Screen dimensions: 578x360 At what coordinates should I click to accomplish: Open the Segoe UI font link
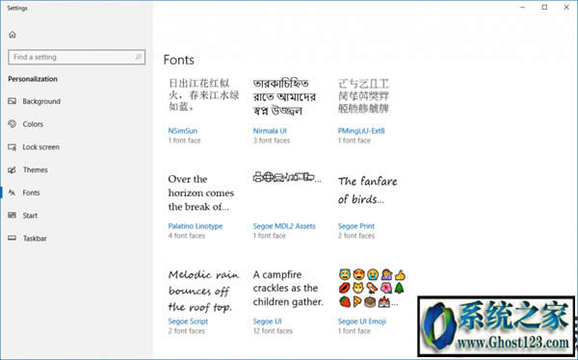267,321
